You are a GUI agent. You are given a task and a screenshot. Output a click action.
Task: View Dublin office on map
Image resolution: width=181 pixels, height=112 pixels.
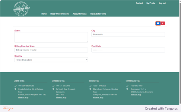tap(98, 97)
